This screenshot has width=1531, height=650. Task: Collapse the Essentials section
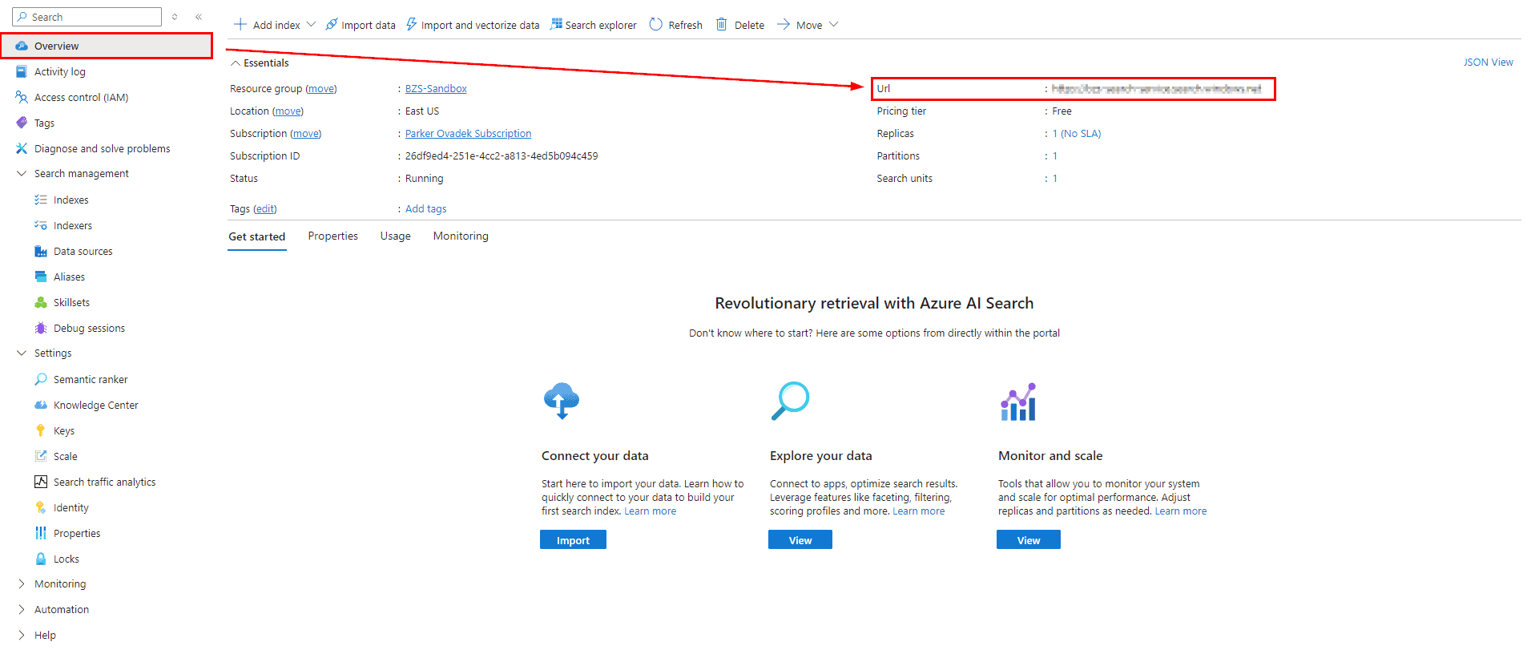click(236, 63)
